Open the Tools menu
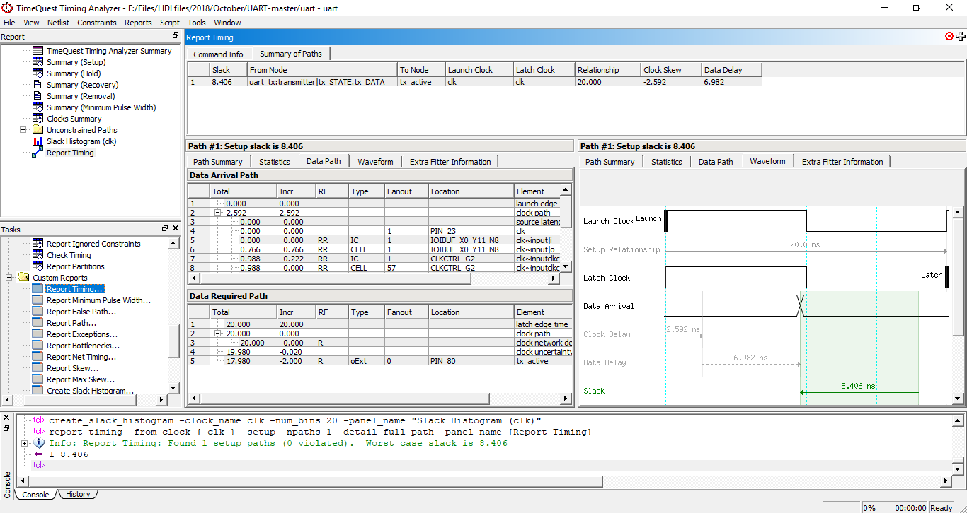 pos(197,23)
